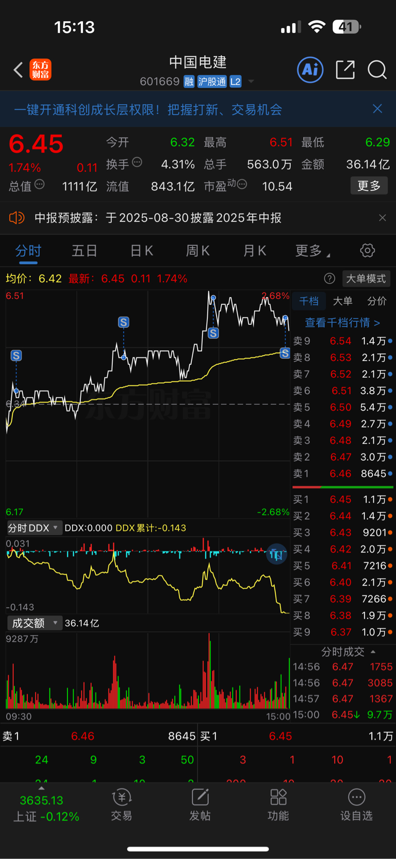The width and height of the screenshot is (396, 859).
Task: Tap the 科创成长层权限 banner text
Action: pyautogui.click(x=148, y=109)
